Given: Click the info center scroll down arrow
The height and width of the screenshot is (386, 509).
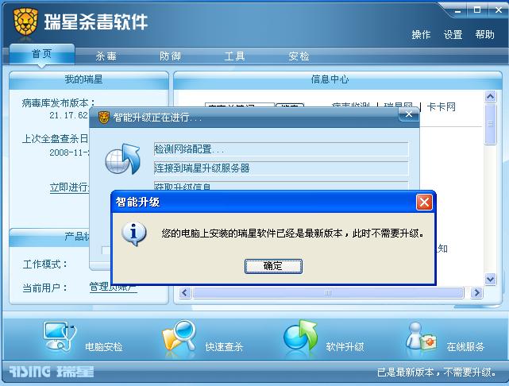Looking at the screenshot, I should 490,279.
